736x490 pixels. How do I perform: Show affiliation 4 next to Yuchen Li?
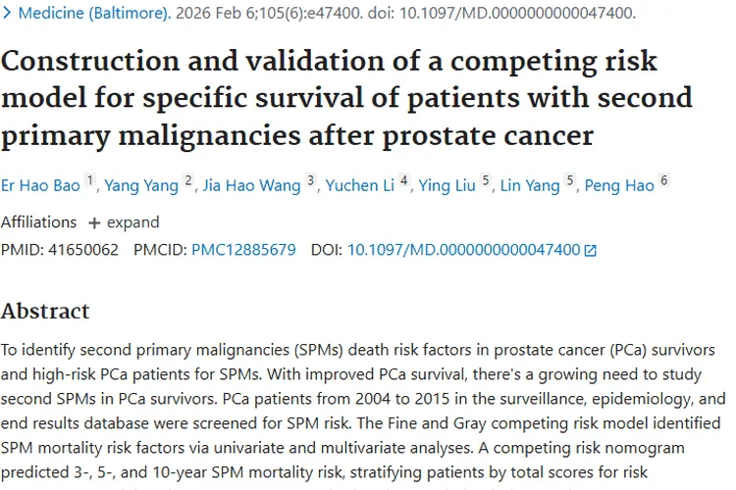click(404, 181)
